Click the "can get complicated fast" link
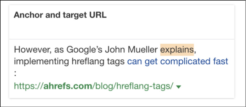246x107 pixels. tap(178, 62)
